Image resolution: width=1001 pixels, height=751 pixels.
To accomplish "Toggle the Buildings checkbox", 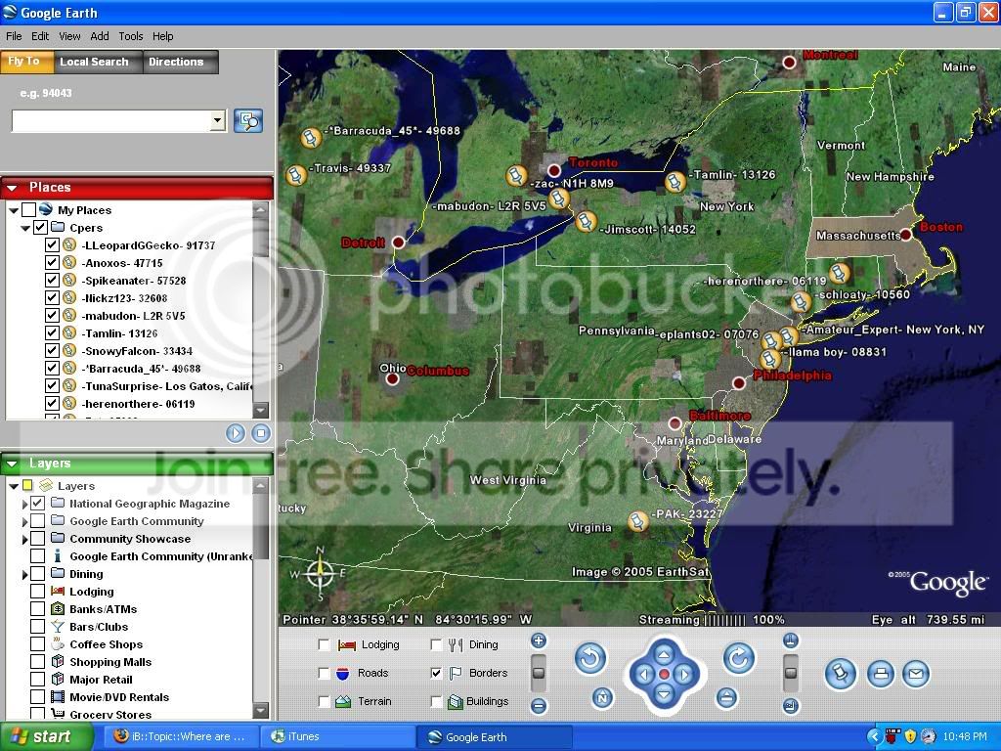I will pyautogui.click(x=436, y=702).
